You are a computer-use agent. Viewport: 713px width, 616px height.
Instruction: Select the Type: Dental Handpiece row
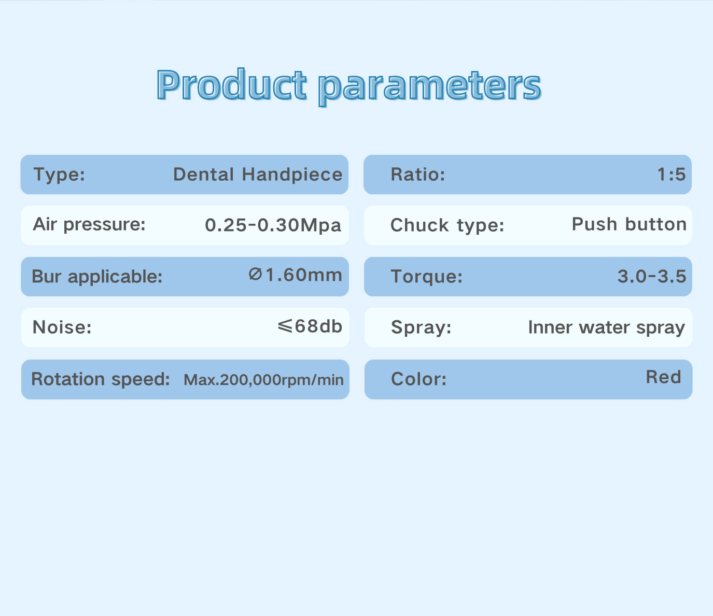[x=185, y=175]
